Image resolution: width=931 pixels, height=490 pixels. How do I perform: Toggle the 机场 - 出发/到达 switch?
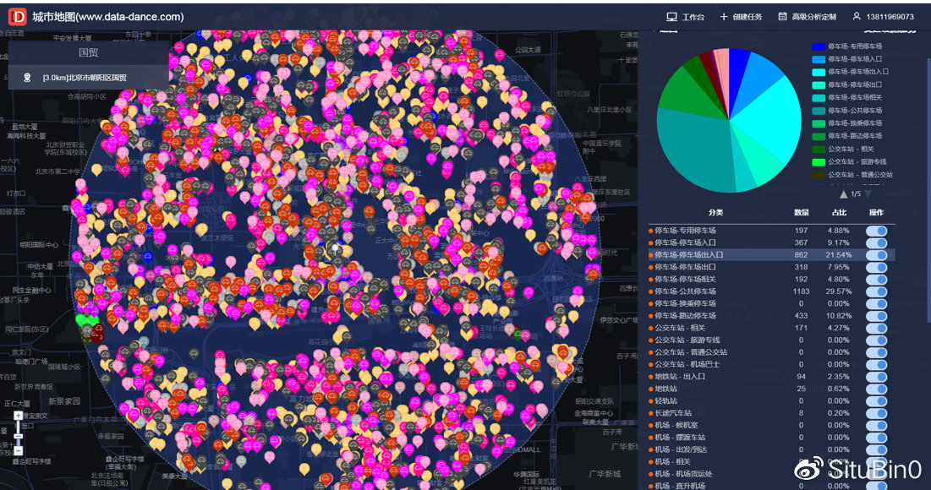[876, 449]
